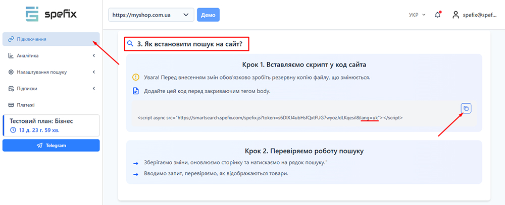Open the Telegram button
The width and height of the screenshot is (505, 205).
51,145
